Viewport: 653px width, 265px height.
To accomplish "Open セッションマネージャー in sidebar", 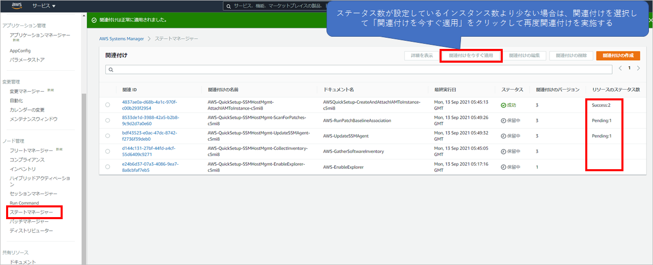I will (x=34, y=194).
